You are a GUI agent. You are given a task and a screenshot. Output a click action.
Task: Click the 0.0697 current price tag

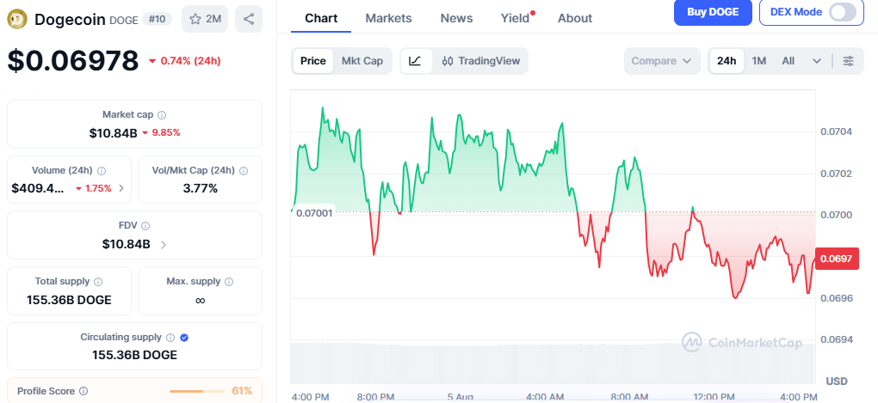(x=837, y=259)
